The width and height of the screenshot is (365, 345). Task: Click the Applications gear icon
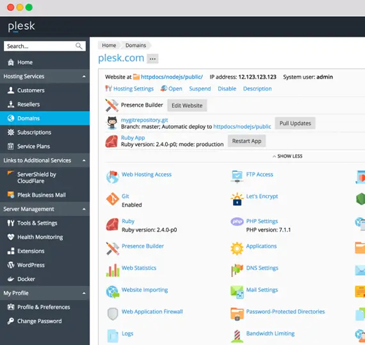(237, 249)
